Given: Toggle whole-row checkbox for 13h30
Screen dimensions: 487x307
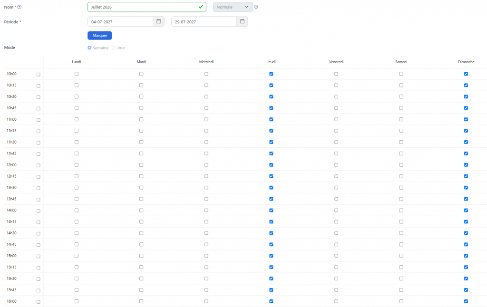Looking at the screenshot, I should (x=39, y=188).
